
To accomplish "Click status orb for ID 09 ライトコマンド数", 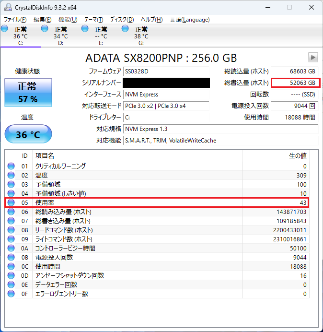I will pyautogui.click(x=11, y=239).
